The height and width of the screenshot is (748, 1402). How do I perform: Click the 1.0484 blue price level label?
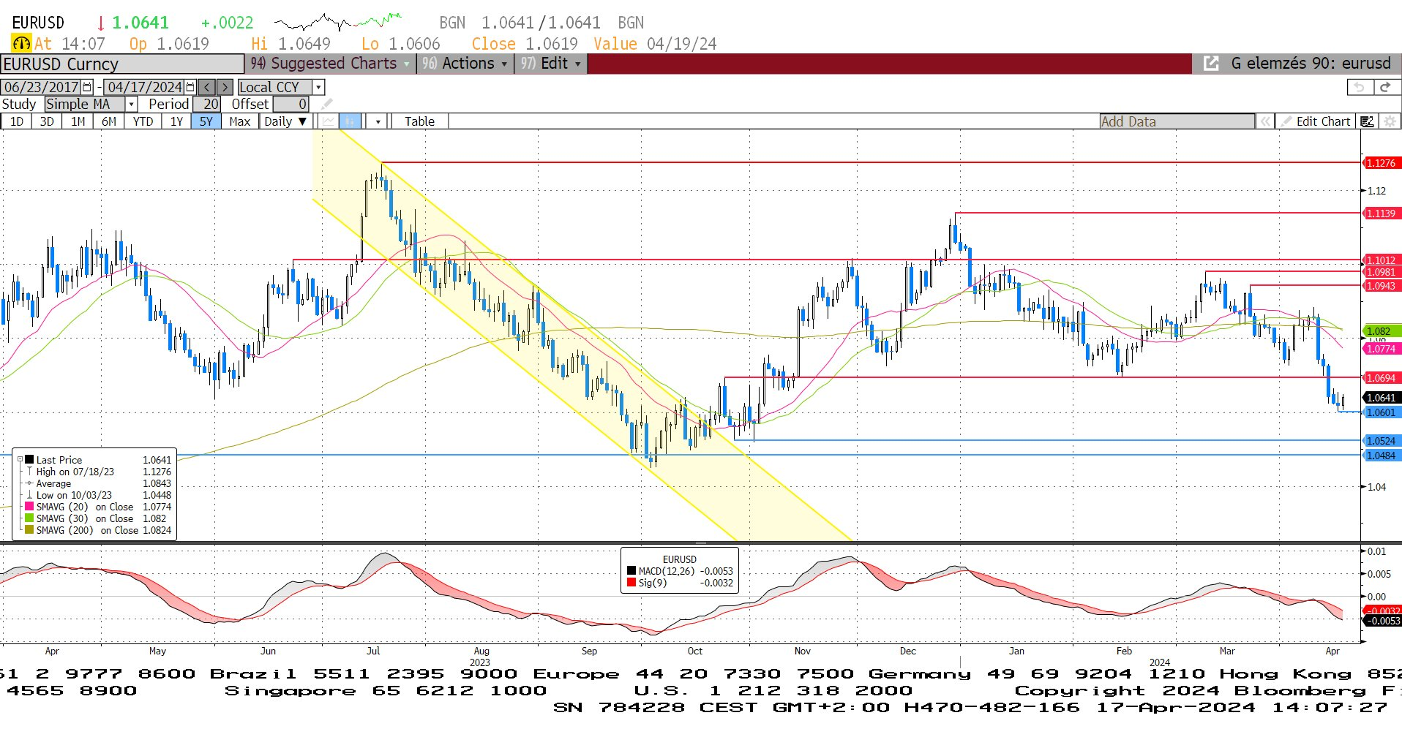(1382, 456)
